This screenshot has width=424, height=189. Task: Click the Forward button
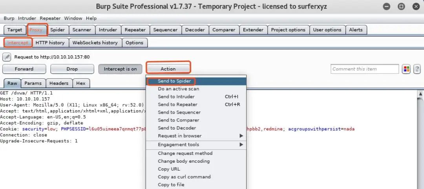click(24, 69)
